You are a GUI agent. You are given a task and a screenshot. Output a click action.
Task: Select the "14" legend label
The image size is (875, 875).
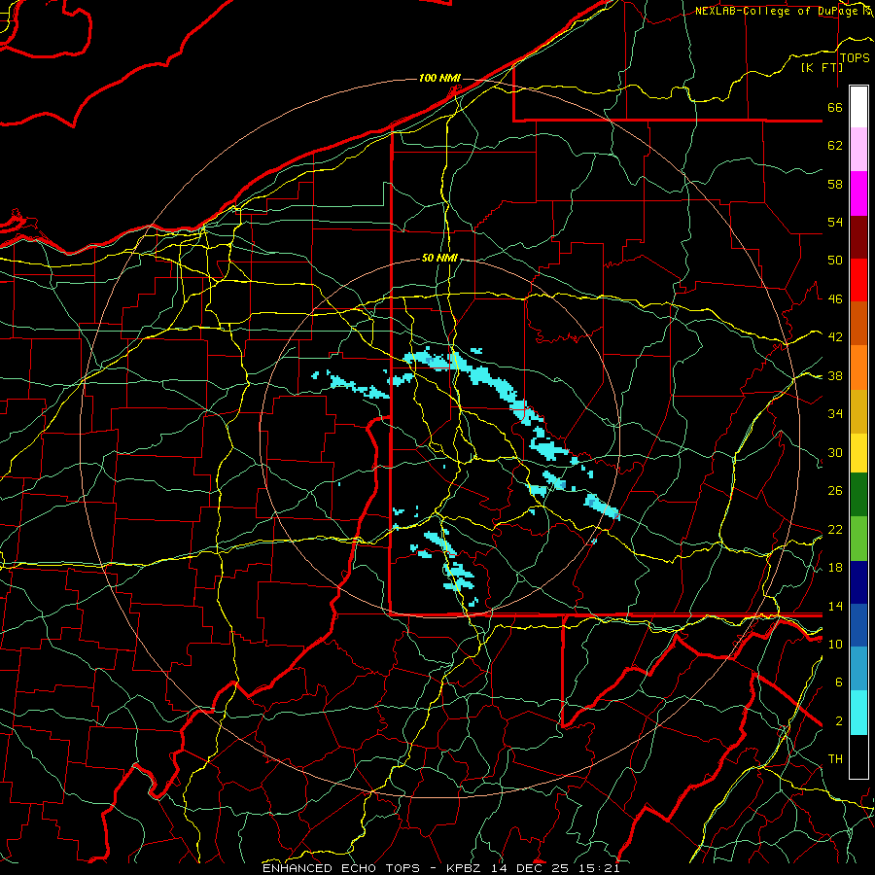pos(835,606)
